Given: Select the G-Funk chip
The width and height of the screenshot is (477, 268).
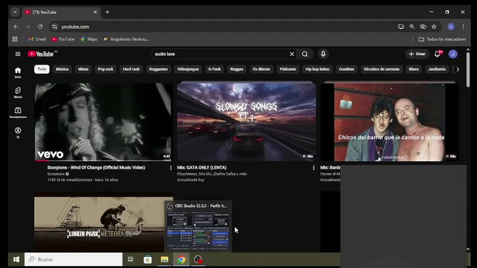Looking at the screenshot, I should [214, 69].
